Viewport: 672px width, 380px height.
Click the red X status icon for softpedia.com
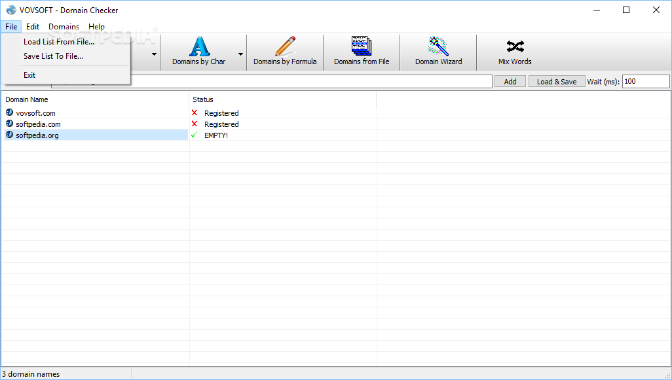click(195, 124)
